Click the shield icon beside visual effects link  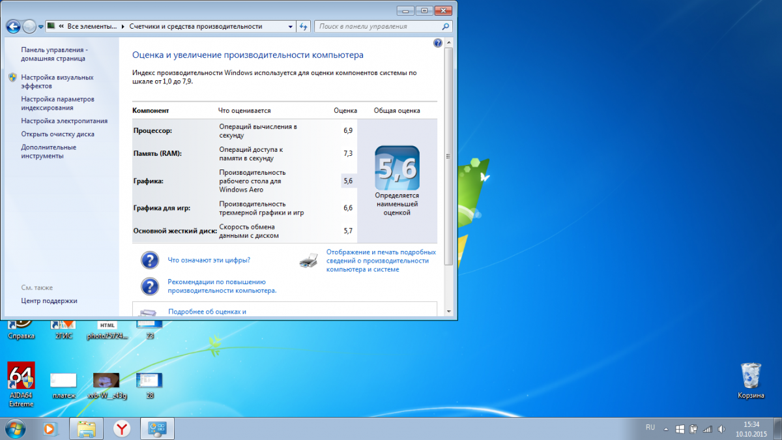tap(12, 78)
